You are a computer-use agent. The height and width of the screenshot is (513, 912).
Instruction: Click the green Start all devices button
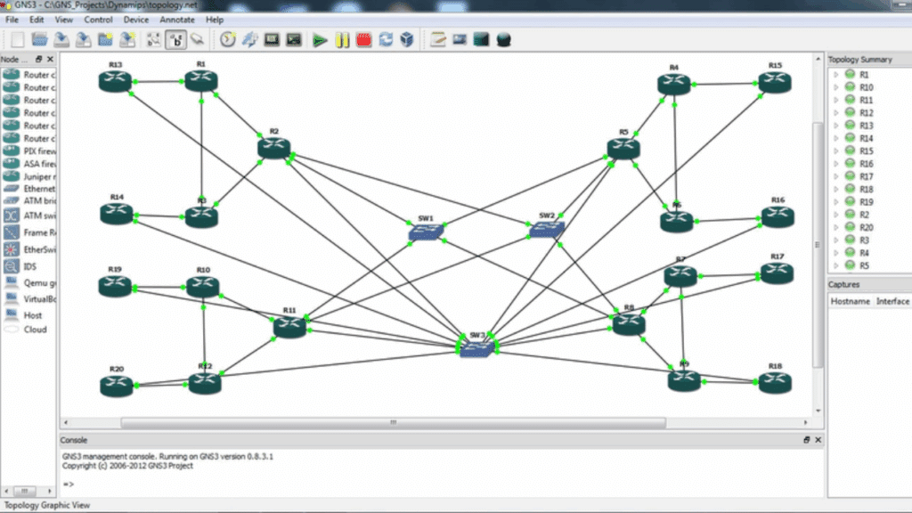[320, 39]
